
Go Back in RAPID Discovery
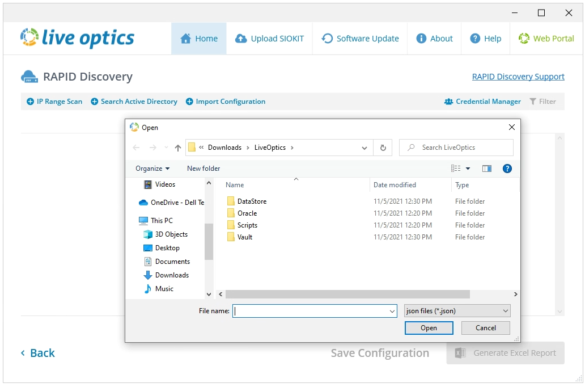[x=38, y=353]
